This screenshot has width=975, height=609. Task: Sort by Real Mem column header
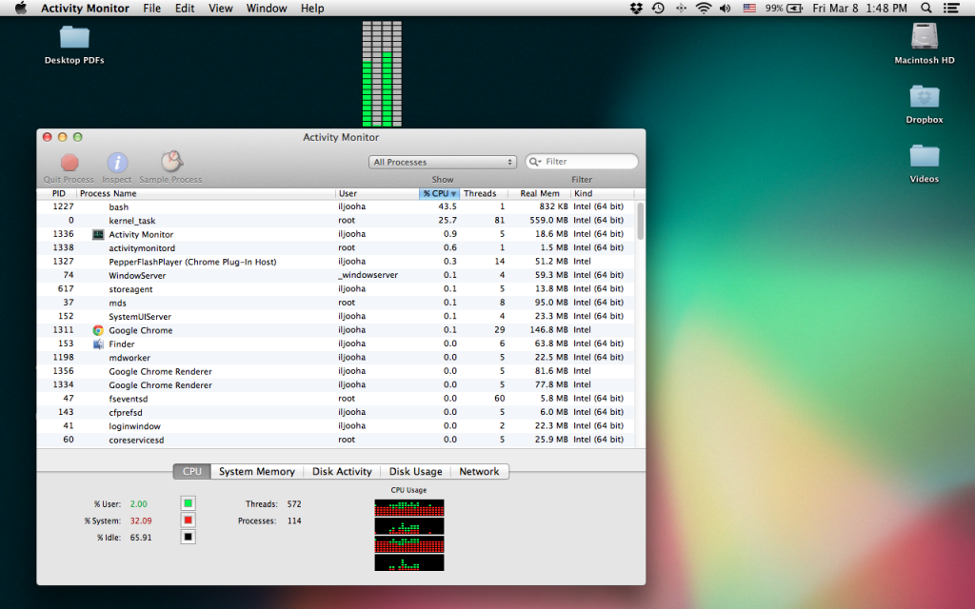tap(539, 193)
